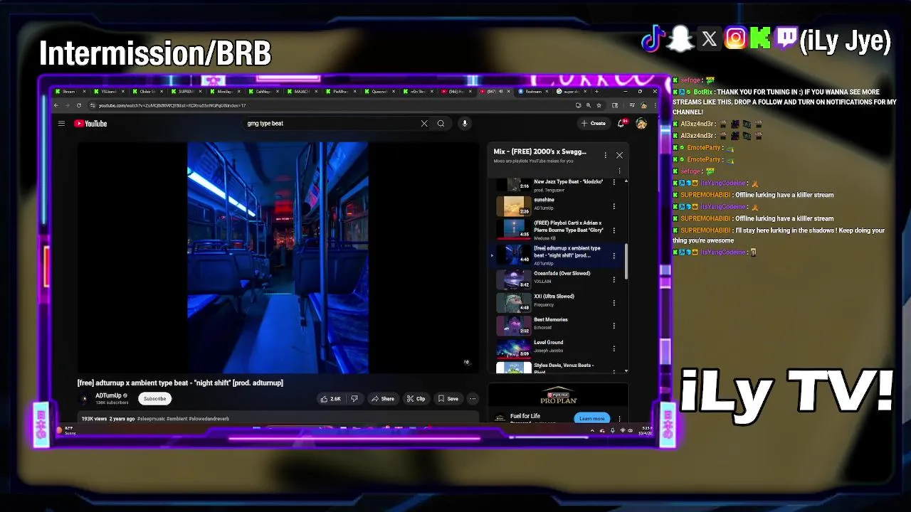911x512 pixels.
Task: Bookmark page with the star icon
Action: pos(599,105)
